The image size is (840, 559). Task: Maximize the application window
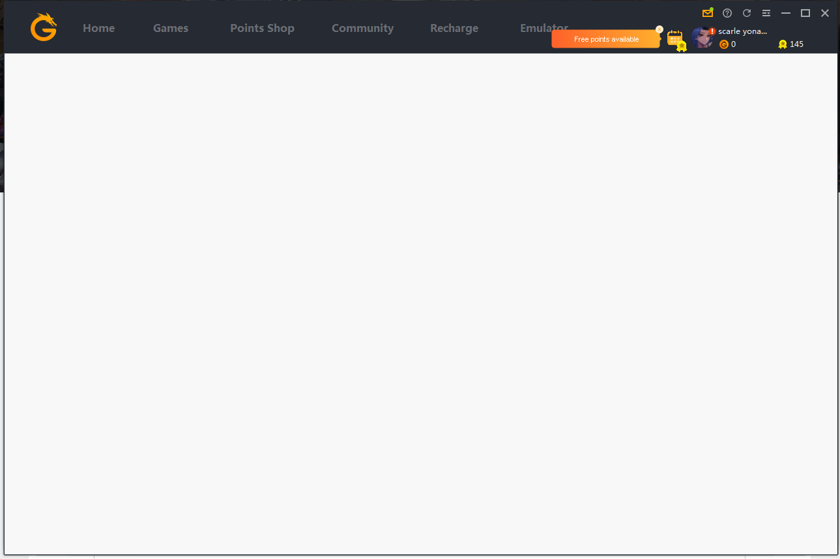point(805,13)
